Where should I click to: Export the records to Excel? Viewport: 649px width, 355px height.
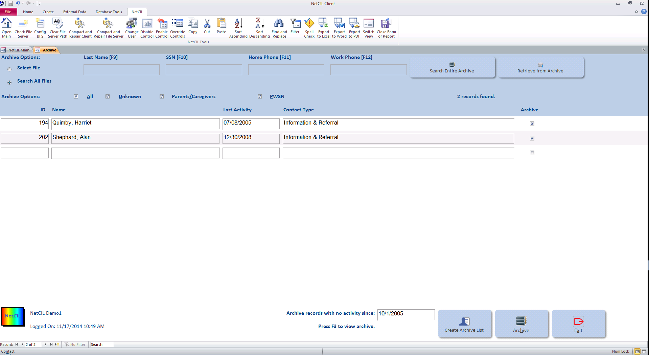coord(323,28)
